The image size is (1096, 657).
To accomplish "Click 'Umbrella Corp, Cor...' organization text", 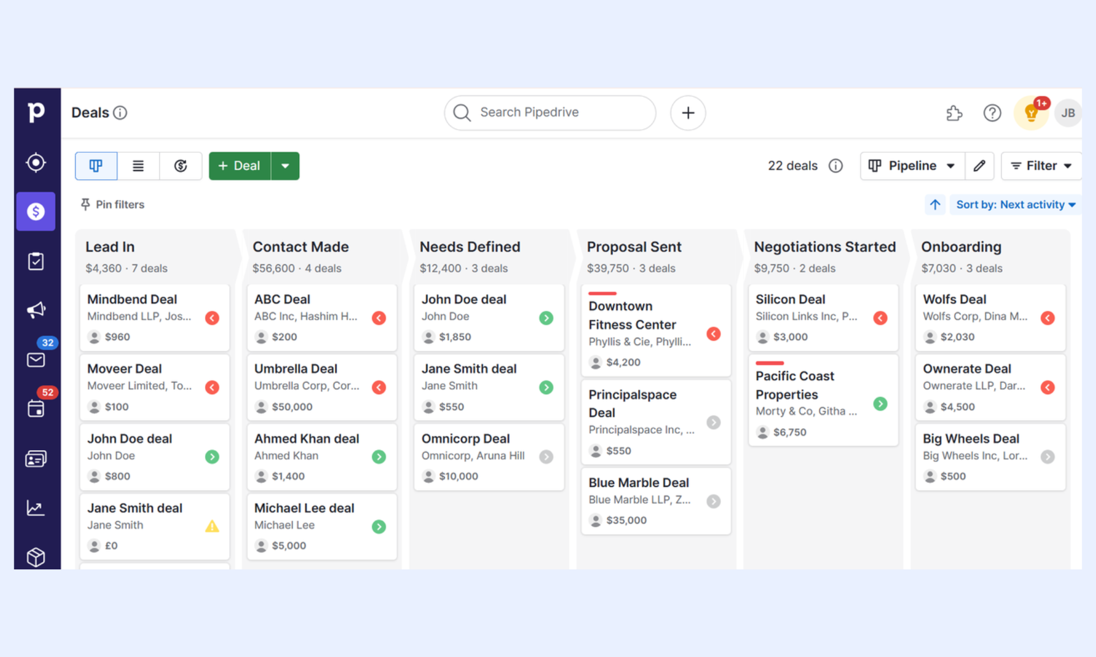I will pos(307,386).
